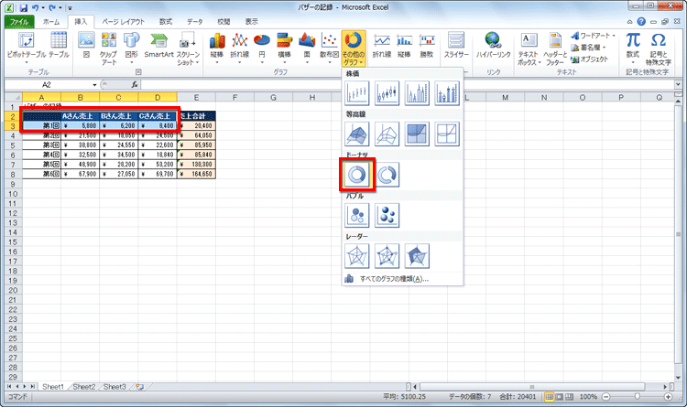The width and height of the screenshot is (687, 407).
Task: Open the ページ レイアウト ribbon tab
Action: pos(124,20)
